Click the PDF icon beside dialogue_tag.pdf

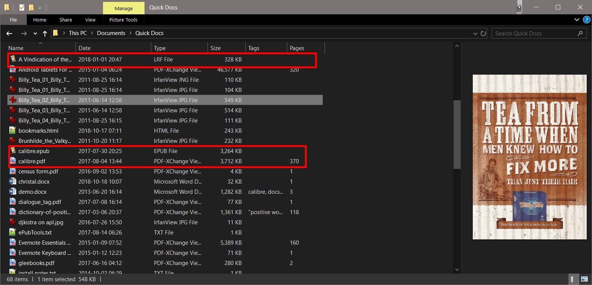click(x=13, y=202)
